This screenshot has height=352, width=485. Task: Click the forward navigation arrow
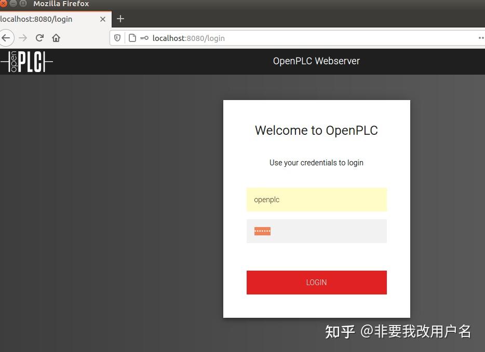(x=23, y=38)
